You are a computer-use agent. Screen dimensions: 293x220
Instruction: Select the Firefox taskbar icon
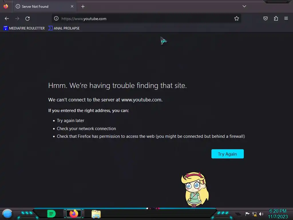pos(74,214)
